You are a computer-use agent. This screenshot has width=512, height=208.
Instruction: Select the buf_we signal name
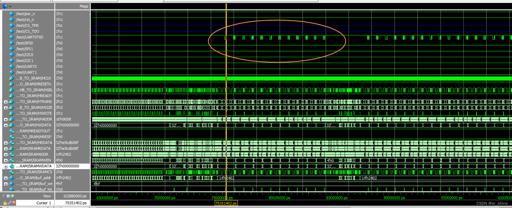34,184
